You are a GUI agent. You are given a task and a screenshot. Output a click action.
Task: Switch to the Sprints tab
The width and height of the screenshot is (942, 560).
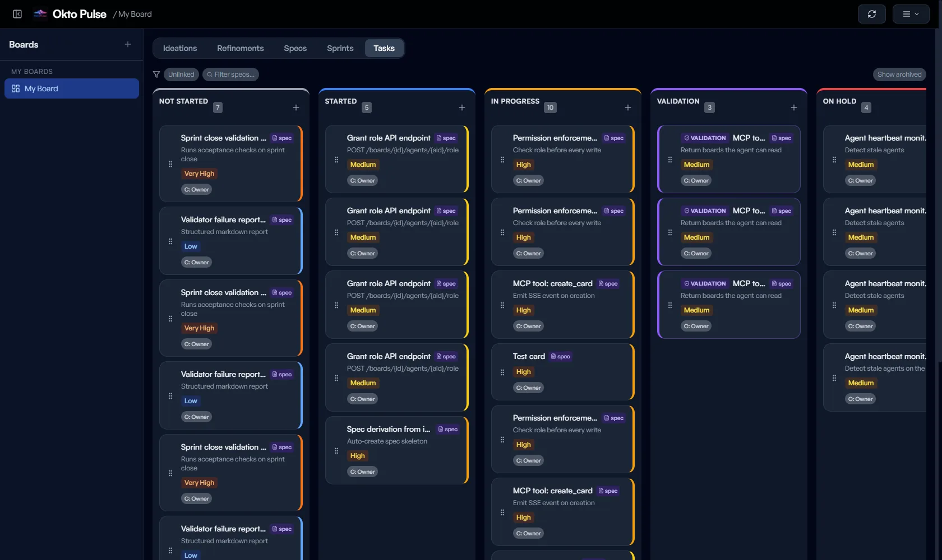(x=340, y=48)
